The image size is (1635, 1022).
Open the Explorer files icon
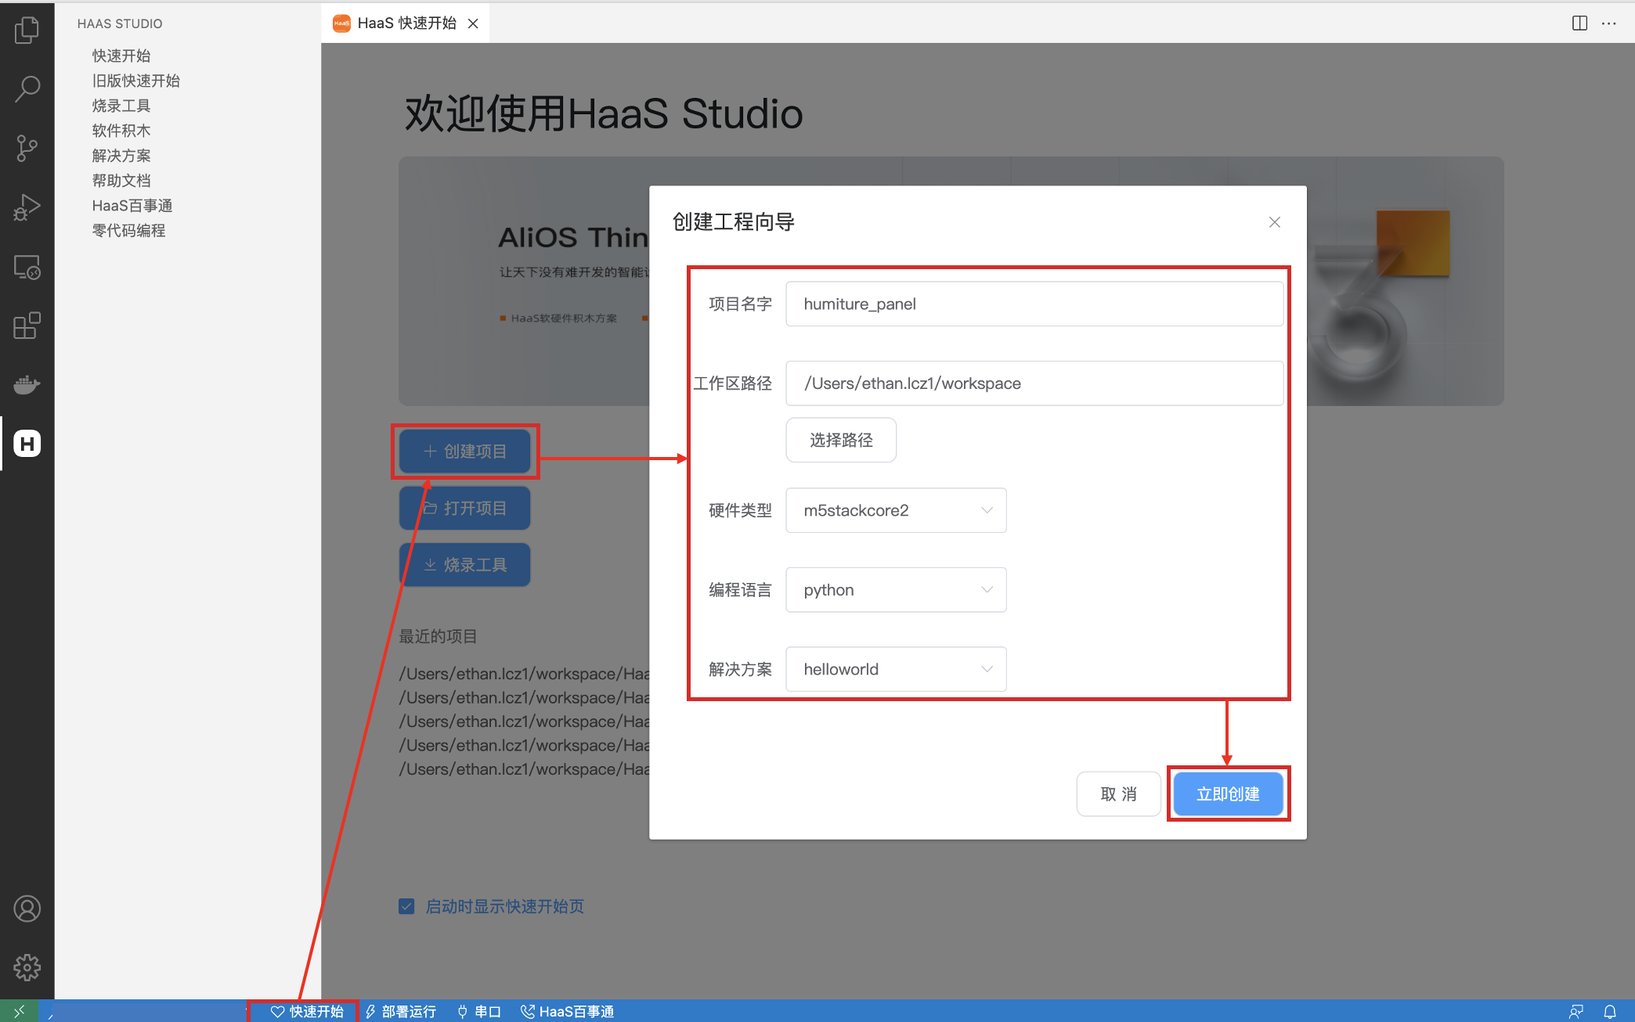tap(27, 31)
